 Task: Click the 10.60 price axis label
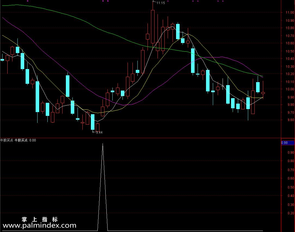point(290,43)
